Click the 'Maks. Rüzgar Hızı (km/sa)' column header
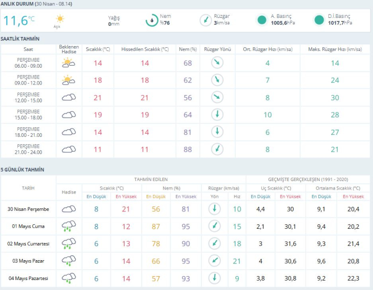Screen dimensions: 373x290 [x=335, y=49]
